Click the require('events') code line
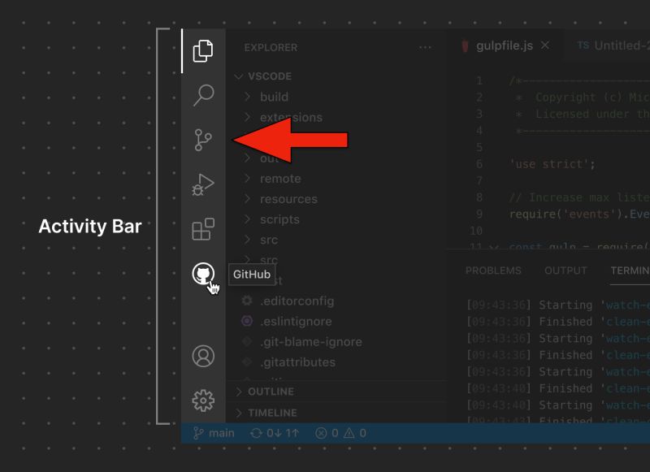This screenshot has height=472, width=650. click(579, 214)
